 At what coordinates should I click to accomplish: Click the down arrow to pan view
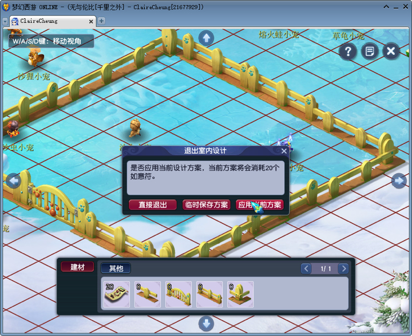tap(206, 323)
